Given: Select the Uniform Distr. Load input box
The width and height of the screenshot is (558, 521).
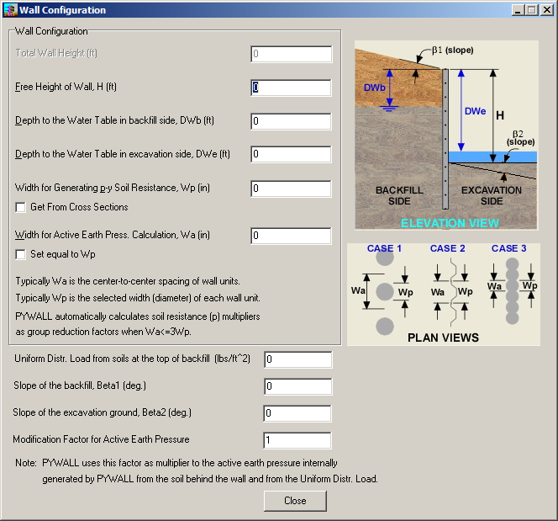Looking at the screenshot, I should coord(297,360).
